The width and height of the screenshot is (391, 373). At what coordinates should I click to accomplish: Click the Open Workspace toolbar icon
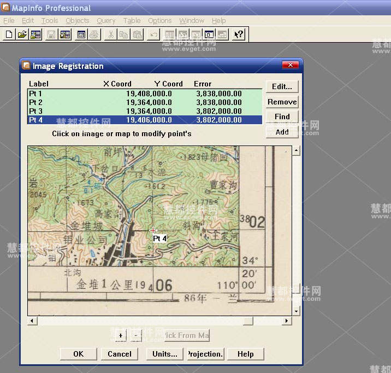tap(35, 34)
